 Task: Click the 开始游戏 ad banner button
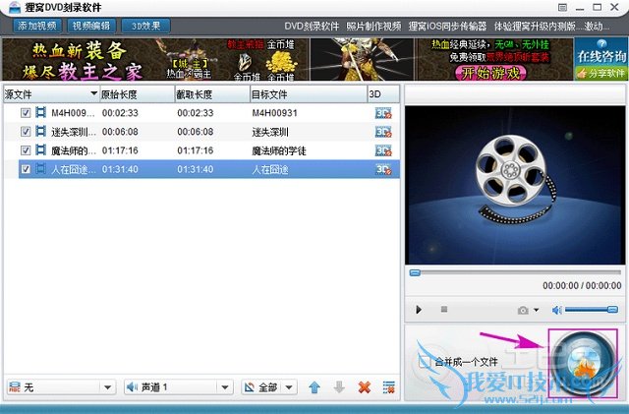(x=489, y=73)
